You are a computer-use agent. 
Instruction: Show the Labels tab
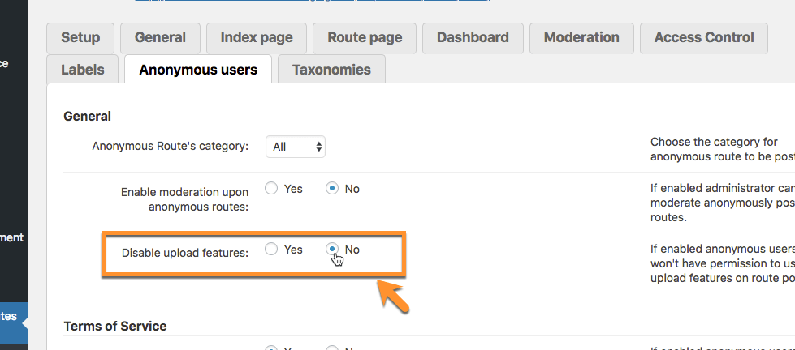83,70
